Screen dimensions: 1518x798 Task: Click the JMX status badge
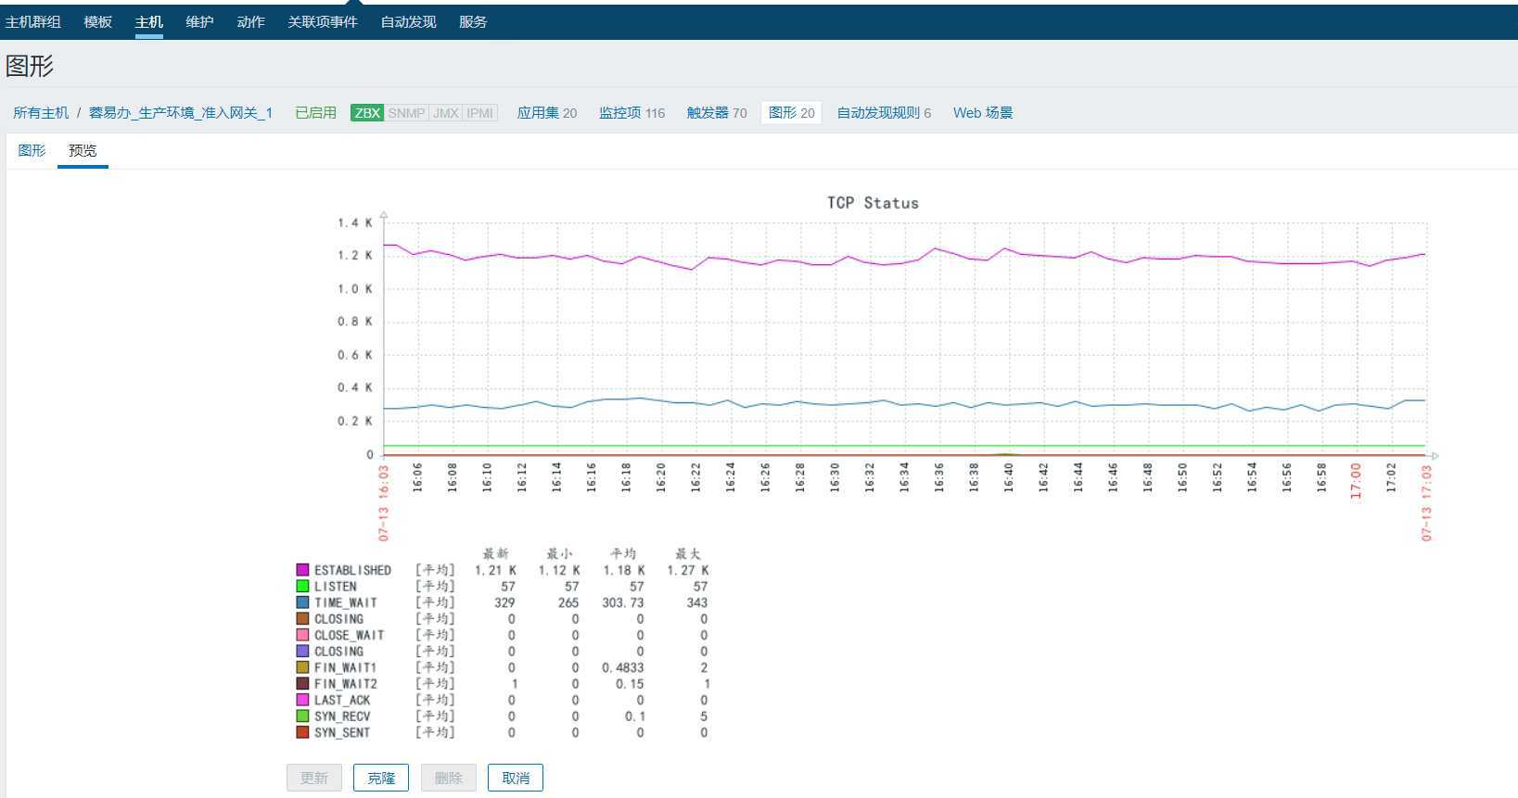pos(445,113)
